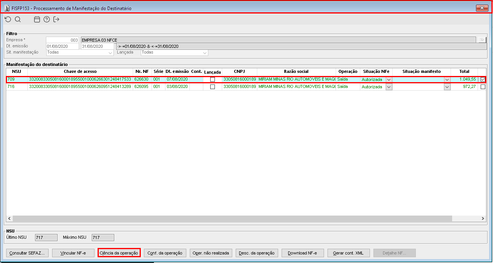The width and height of the screenshot is (493, 263).
Task: Toggle Lançada checkbox for NSU 709
Action: click(213, 79)
